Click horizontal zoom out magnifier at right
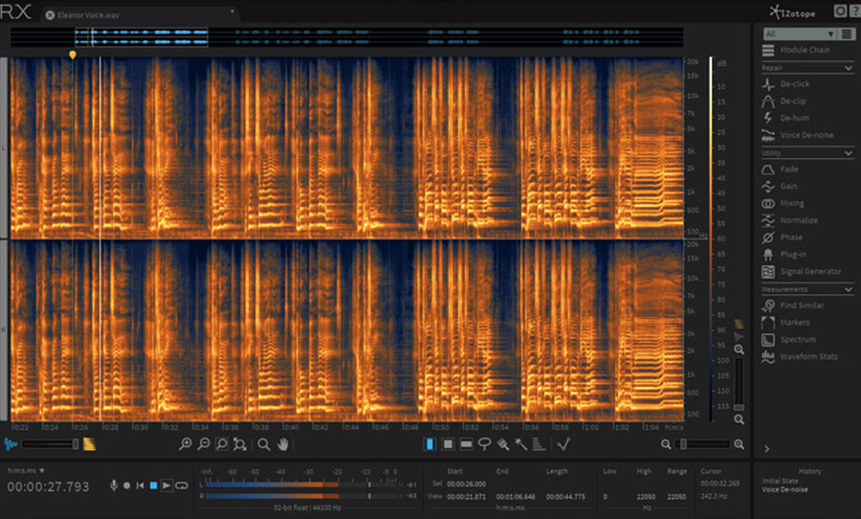This screenshot has height=519, width=861. [x=666, y=444]
